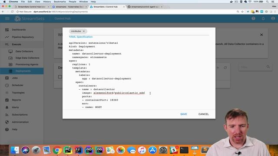Screen dimensions: 278x156
Task: Open Scheduler in sidebar
Action: click(17, 85)
